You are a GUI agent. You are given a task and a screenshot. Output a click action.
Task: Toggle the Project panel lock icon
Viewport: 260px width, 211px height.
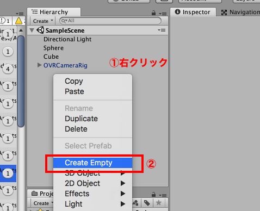pos(153,195)
